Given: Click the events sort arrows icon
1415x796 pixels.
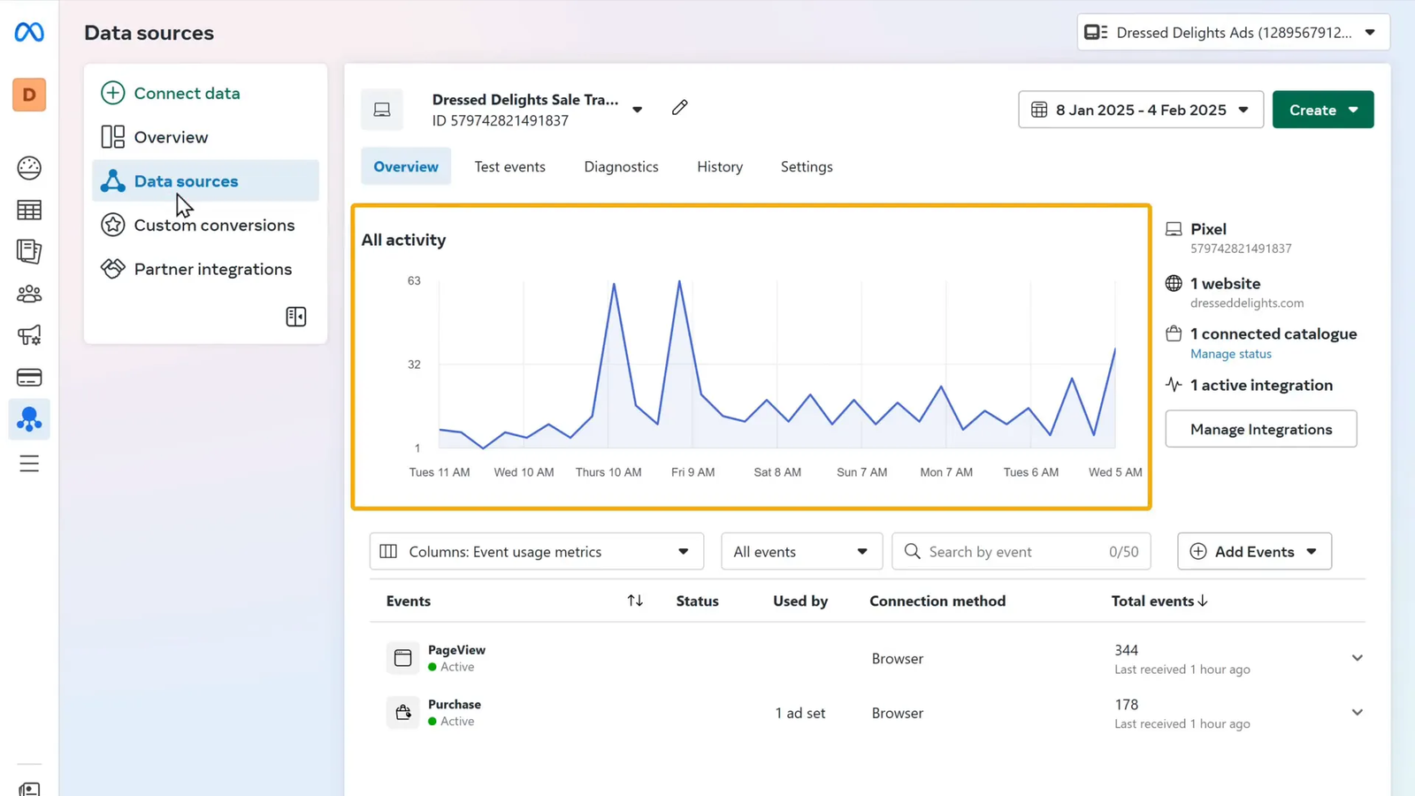Looking at the screenshot, I should [635, 601].
